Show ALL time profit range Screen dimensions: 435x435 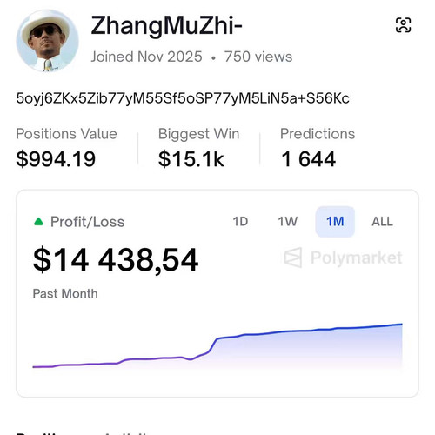coord(382,222)
